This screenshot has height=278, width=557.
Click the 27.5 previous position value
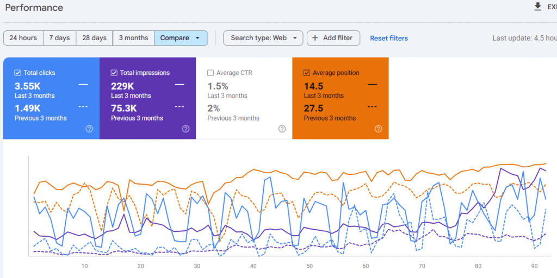313,109
